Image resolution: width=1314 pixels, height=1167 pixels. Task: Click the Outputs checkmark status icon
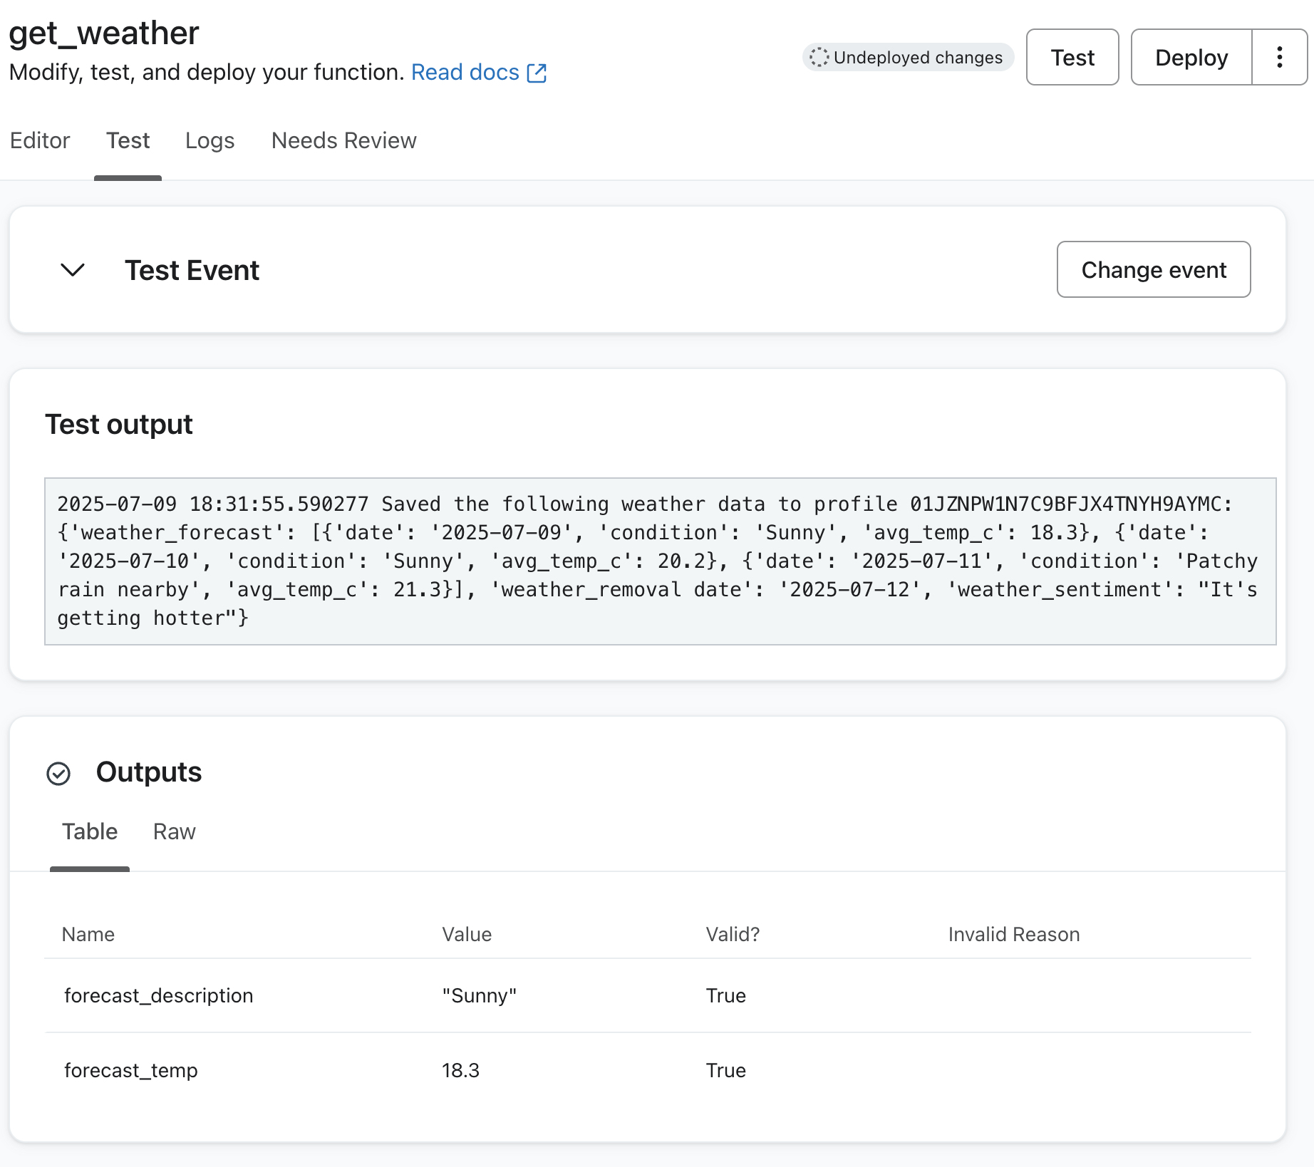point(58,773)
